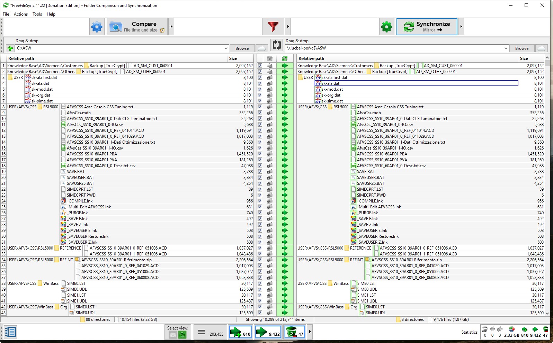The height and width of the screenshot is (343, 553).
Task: Open comparison settings blue gear
Action: (x=97, y=27)
